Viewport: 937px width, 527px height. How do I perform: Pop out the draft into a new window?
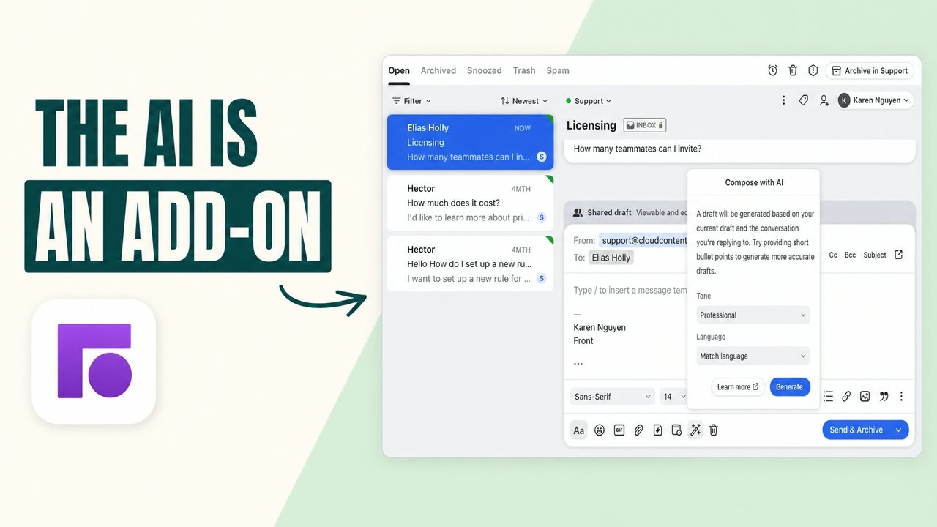point(899,255)
